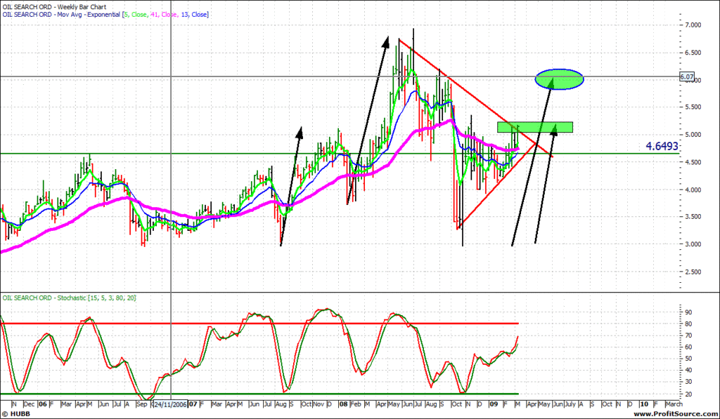This screenshot has width=720, height=419.
Task: Select the Stochastic [15, 5, 3, 80, 20] label
Action: point(70,298)
